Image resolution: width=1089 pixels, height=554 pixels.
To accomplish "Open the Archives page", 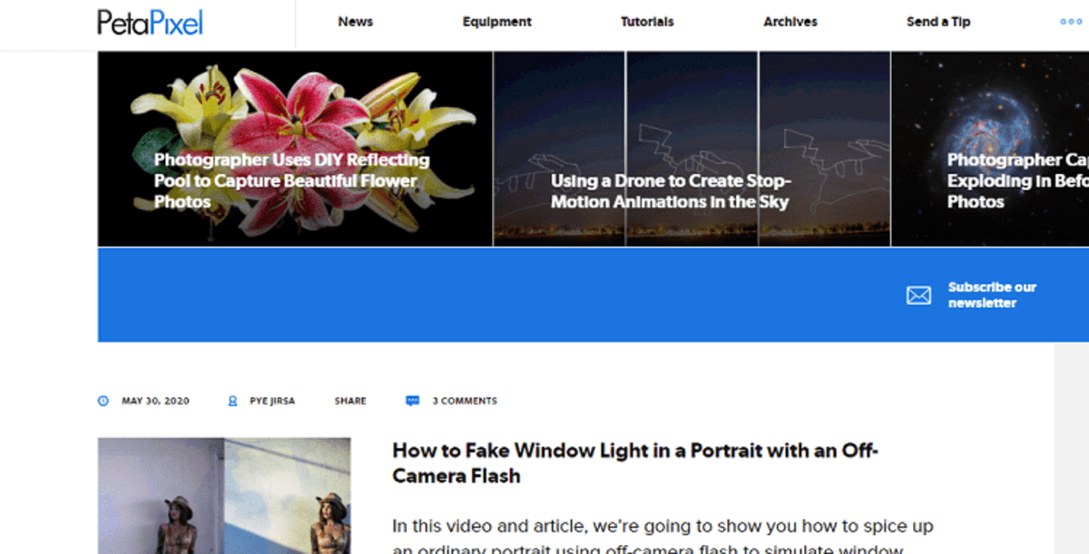I will click(x=790, y=22).
